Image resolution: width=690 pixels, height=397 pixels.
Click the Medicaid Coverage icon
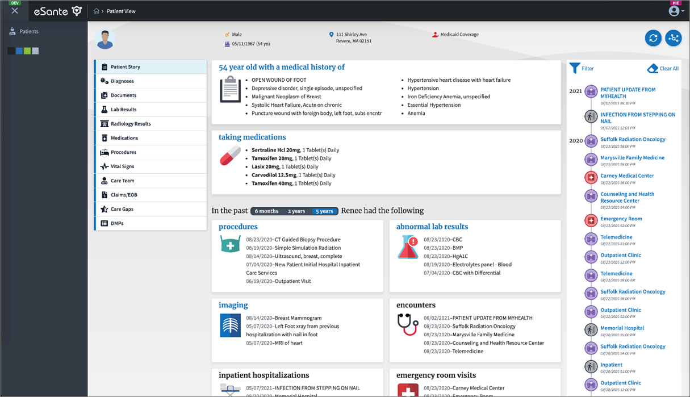435,35
